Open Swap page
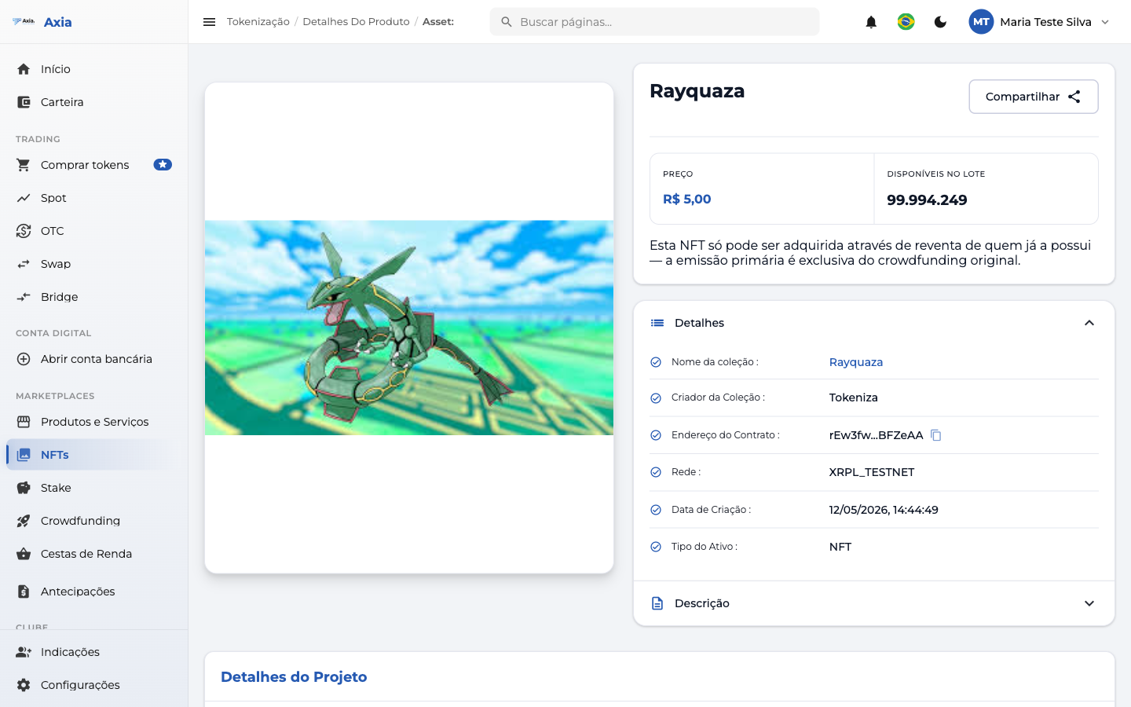Screen dimensions: 1131x707 click(94, 264)
